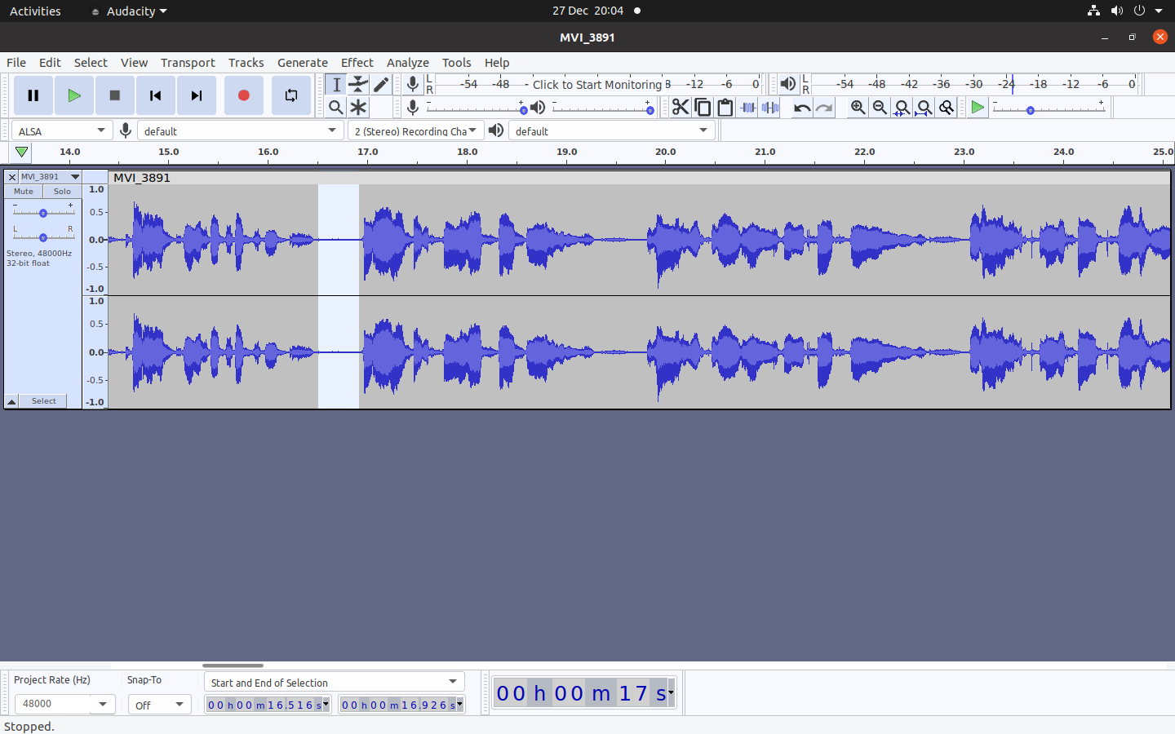
Task: Fit the whole project in the window
Action: pos(924,108)
